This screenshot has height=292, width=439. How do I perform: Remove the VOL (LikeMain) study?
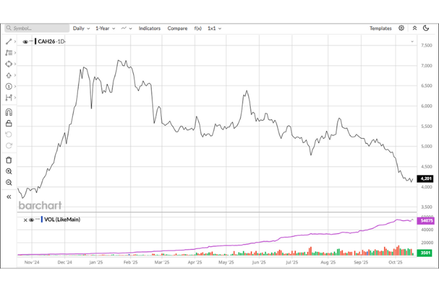pyautogui.click(x=26, y=220)
